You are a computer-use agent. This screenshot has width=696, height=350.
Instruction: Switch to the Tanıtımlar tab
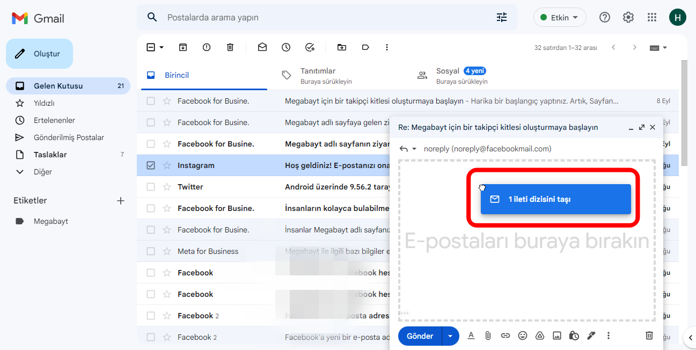(318, 75)
